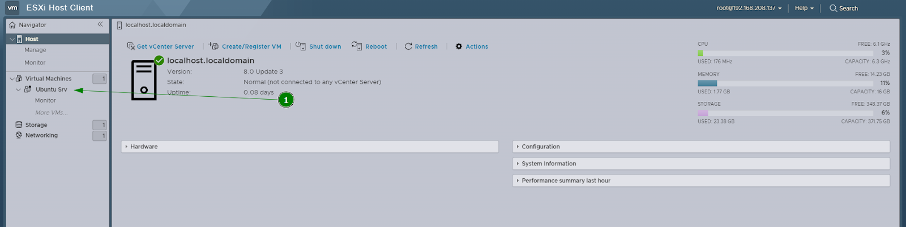Click the Storage count badge
The height and width of the screenshot is (227, 906).
(100, 125)
